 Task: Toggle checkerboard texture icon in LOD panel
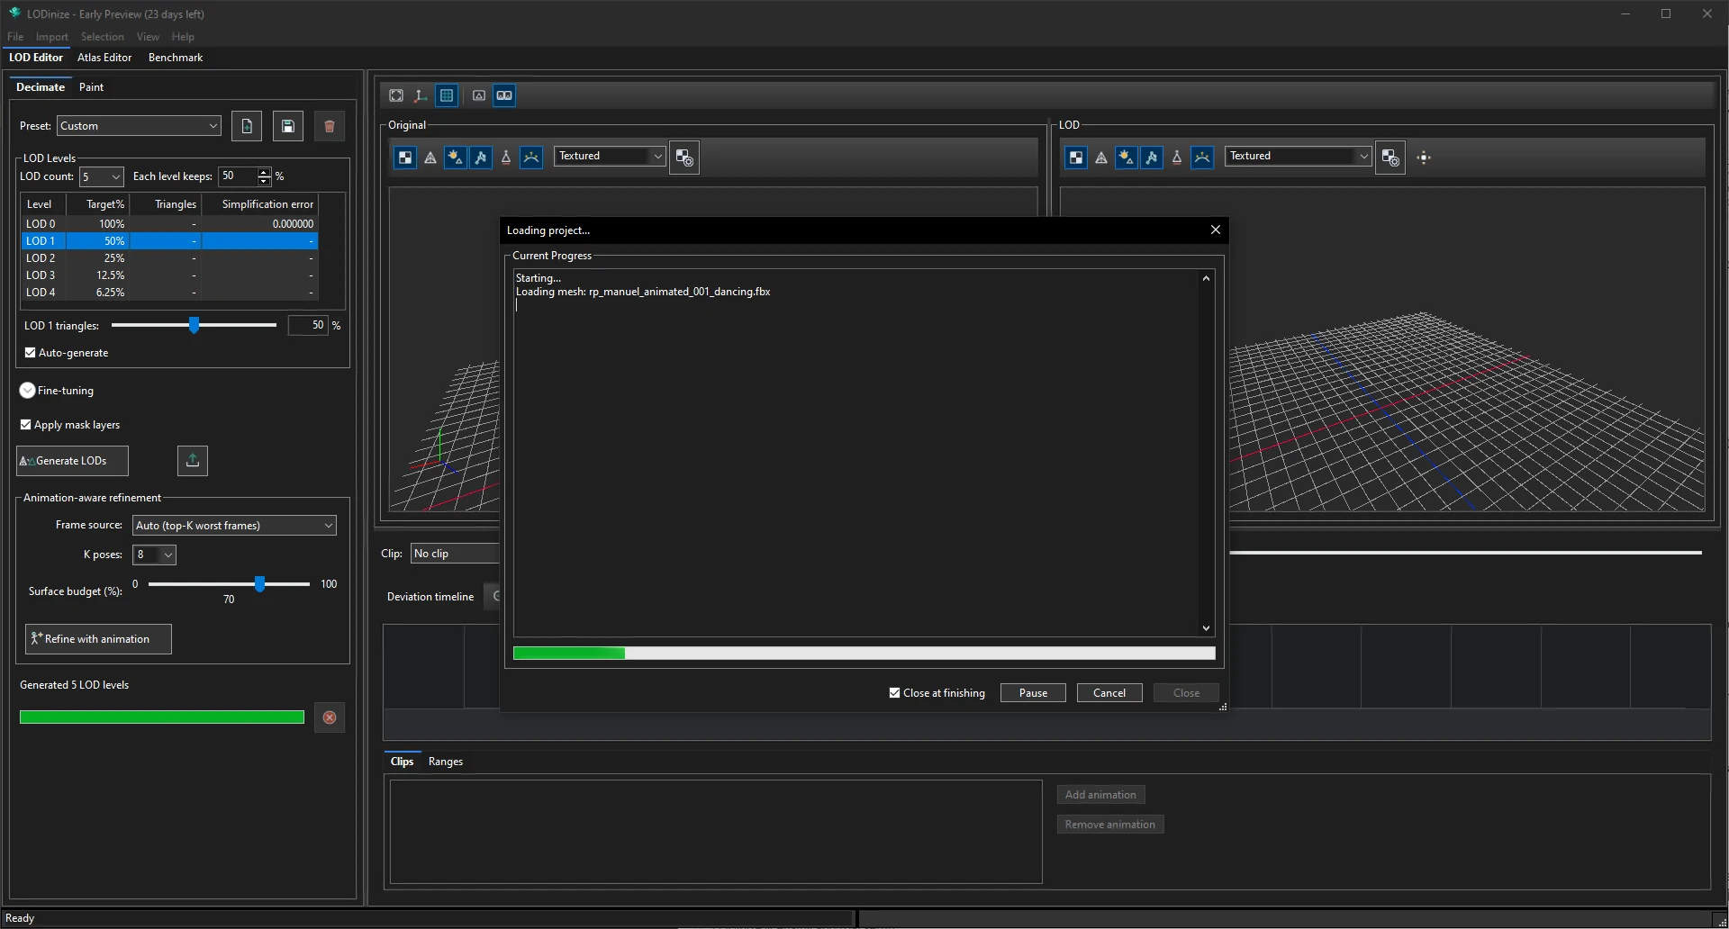click(x=1076, y=158)
